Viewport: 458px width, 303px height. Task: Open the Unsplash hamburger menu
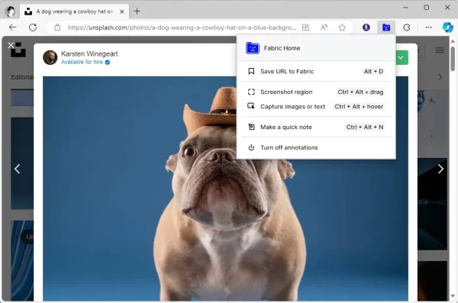coord(440,50)
